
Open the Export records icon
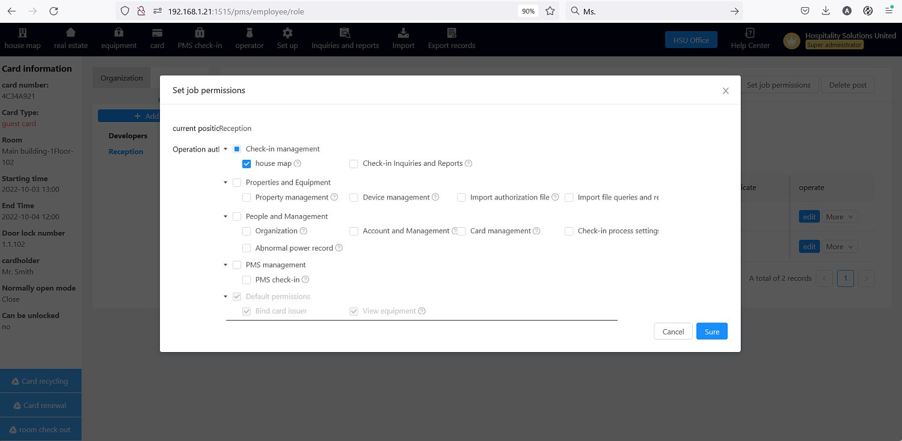click(452, 33)
